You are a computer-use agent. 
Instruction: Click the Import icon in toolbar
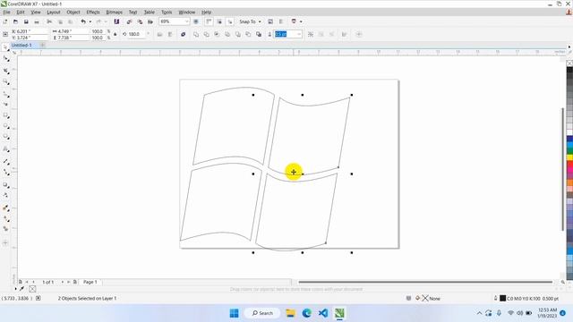[129, 21]
